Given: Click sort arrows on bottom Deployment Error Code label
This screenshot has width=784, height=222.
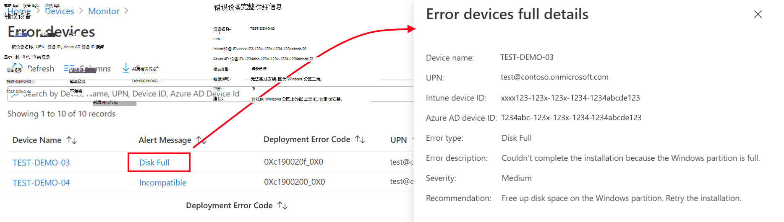Looking at the screenshot, I should tap(282, 206).
